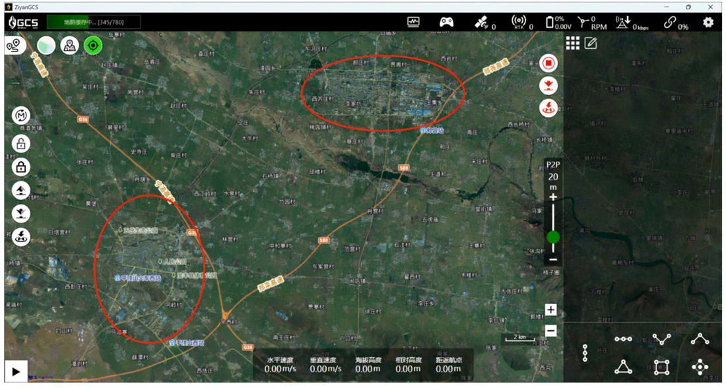This screenshot has width=726, height=388.
Task: Click the P2P label above altitude slider
Action: (553, 164)
